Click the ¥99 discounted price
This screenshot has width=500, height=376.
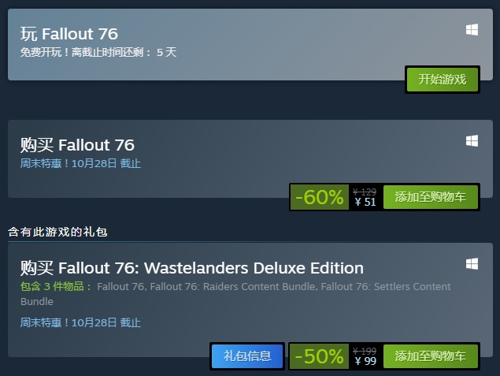[x=365, y=361]
